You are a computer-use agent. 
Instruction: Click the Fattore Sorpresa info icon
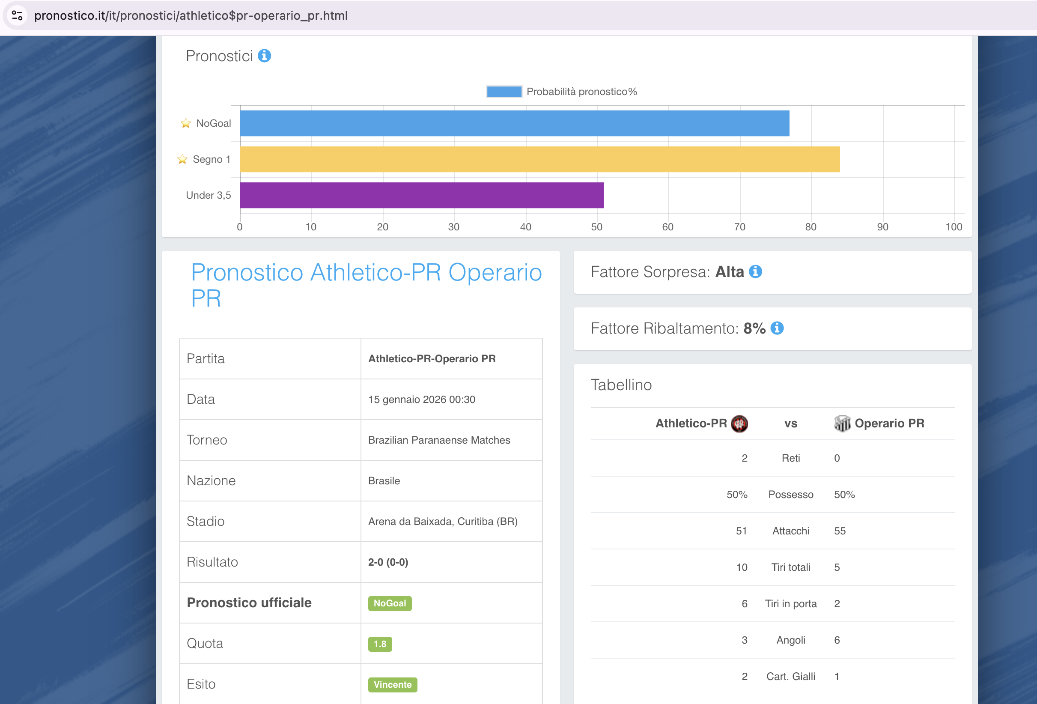click(755, 271)
